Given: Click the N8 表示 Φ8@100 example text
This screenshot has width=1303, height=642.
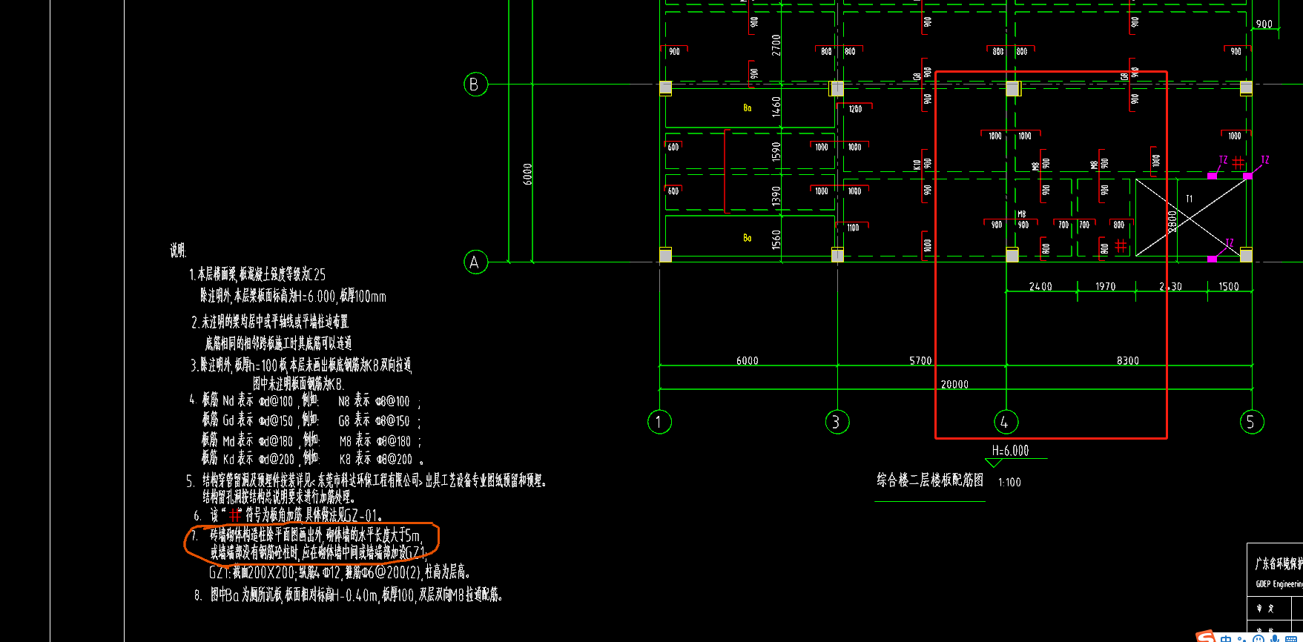Looking at the screenshot, I should click(374, 401).
